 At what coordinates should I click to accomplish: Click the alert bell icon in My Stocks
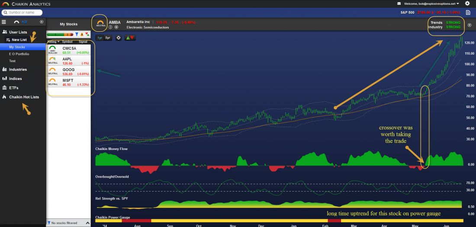tap(82, 34)
